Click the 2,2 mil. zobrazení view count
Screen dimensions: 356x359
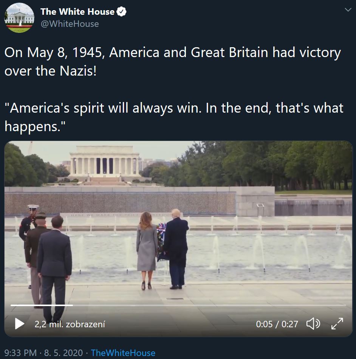pyautogui.click(x=70, y=324)
